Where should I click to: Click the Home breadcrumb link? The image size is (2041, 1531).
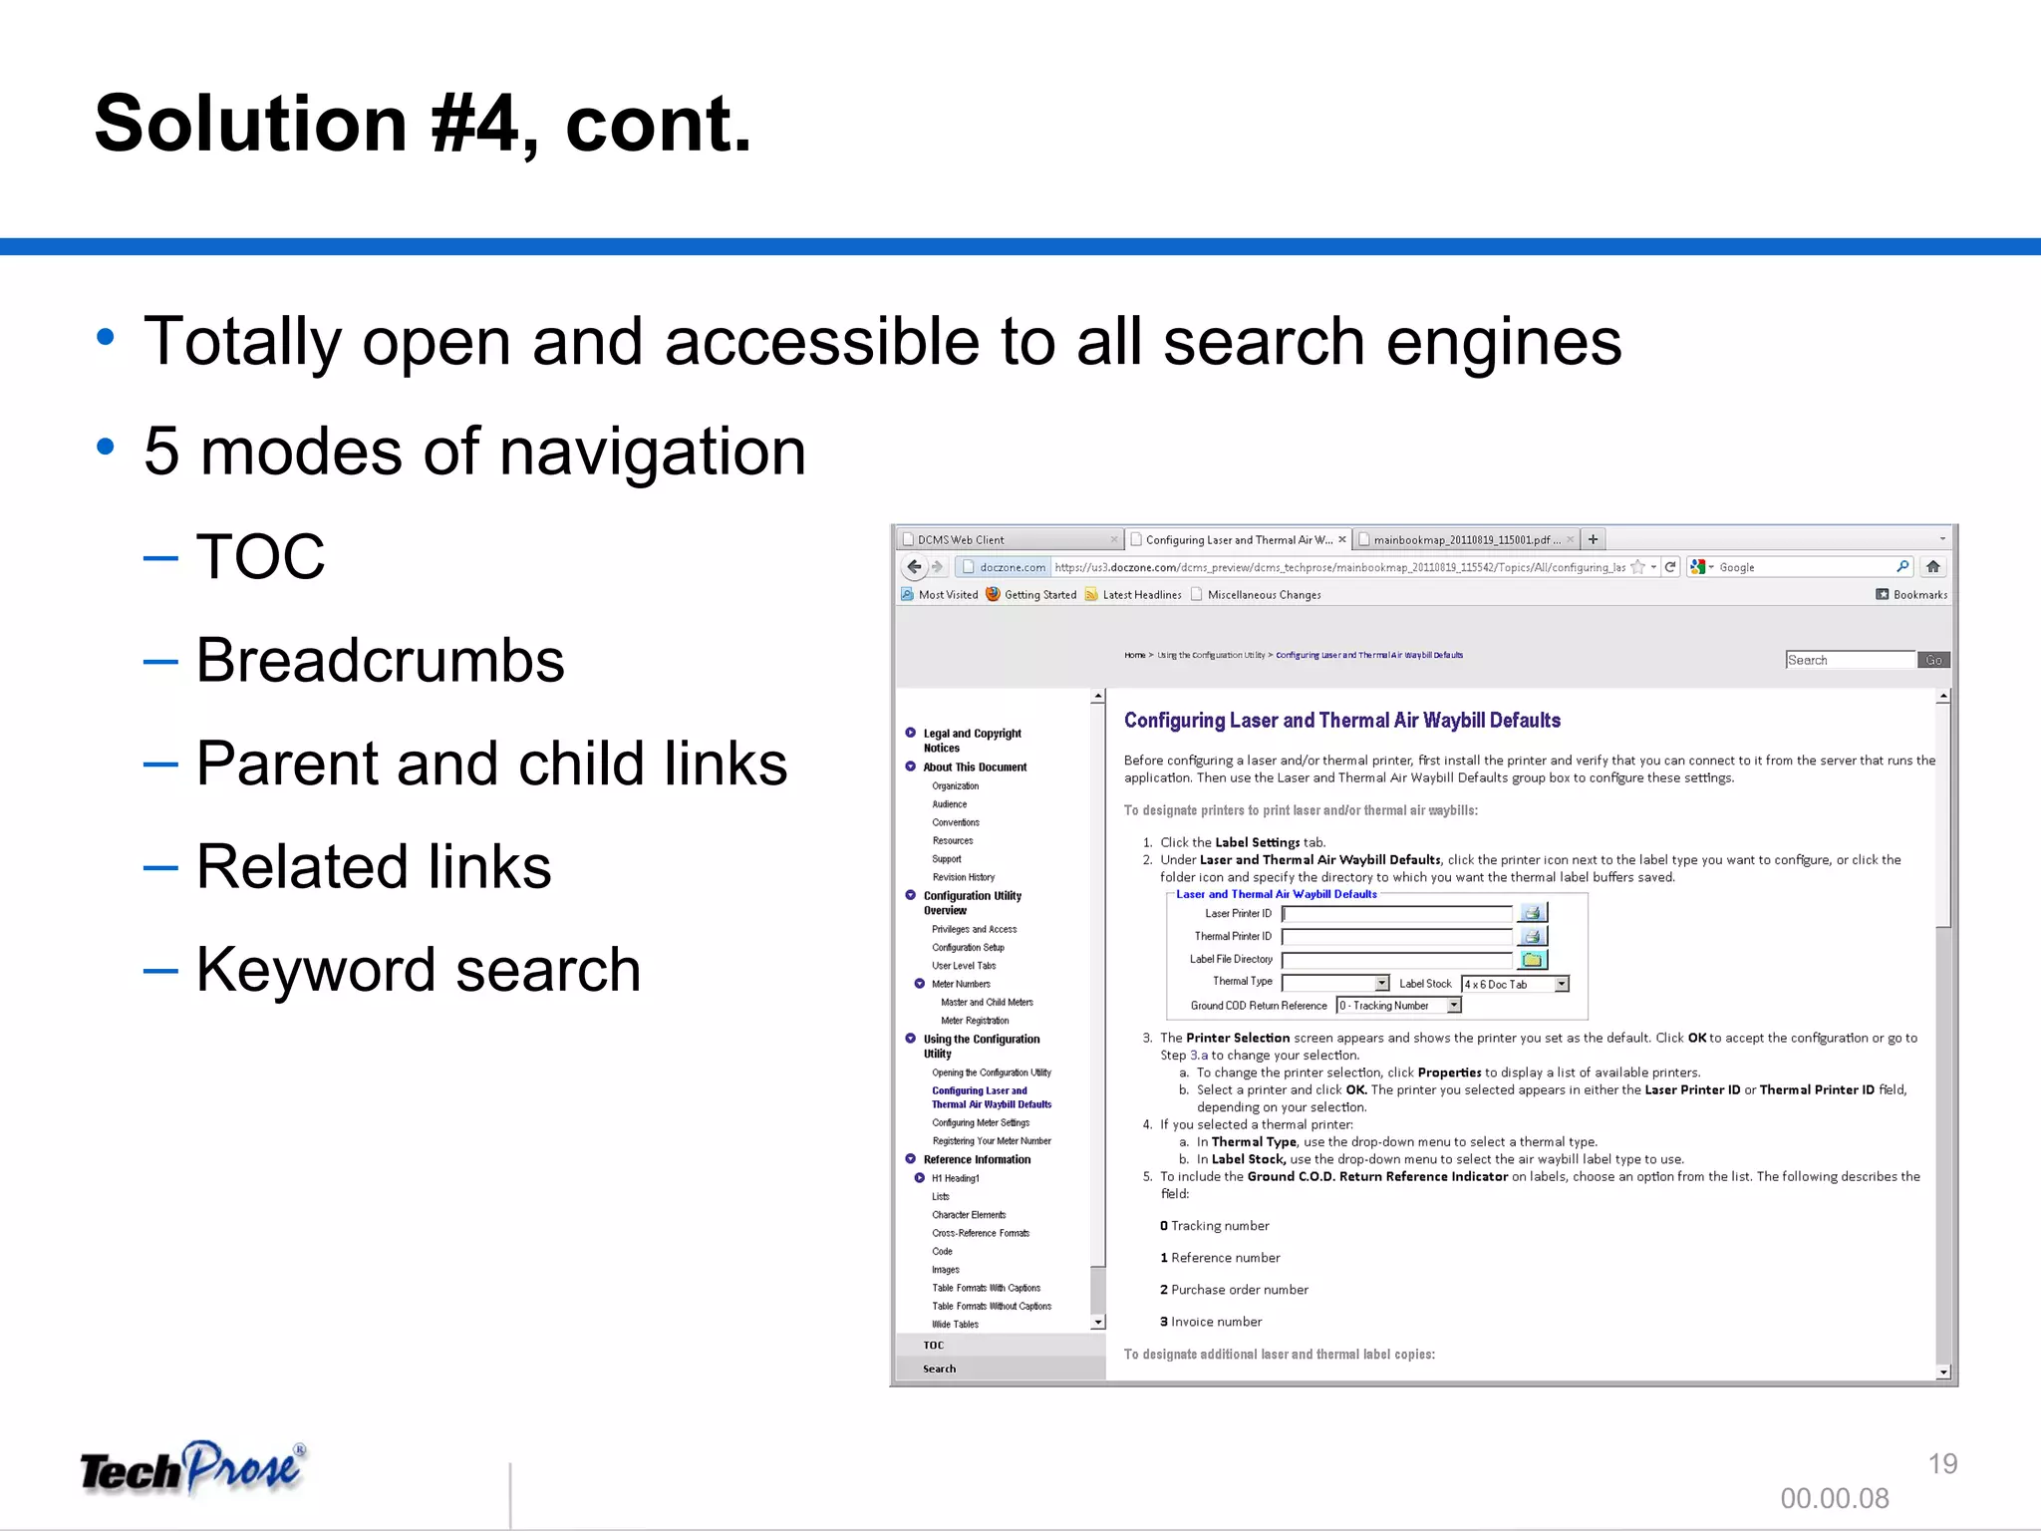[x=1135, y=655]
